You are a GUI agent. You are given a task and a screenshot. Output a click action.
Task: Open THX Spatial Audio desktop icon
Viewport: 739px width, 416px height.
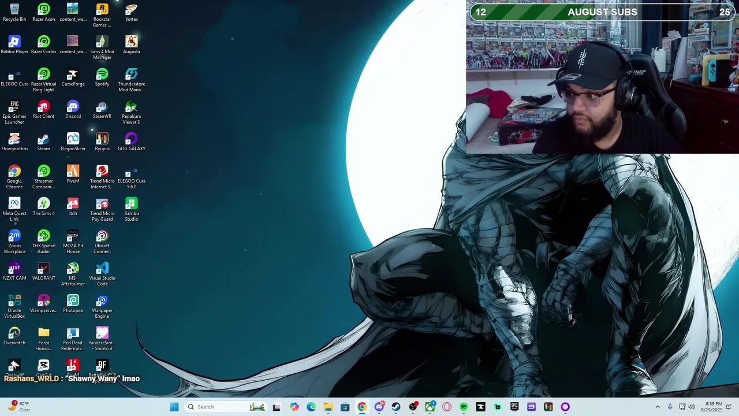coord(43,242)
